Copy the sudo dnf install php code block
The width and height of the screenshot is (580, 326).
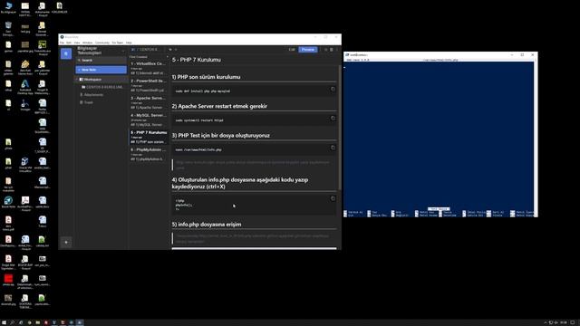[333, 89]
